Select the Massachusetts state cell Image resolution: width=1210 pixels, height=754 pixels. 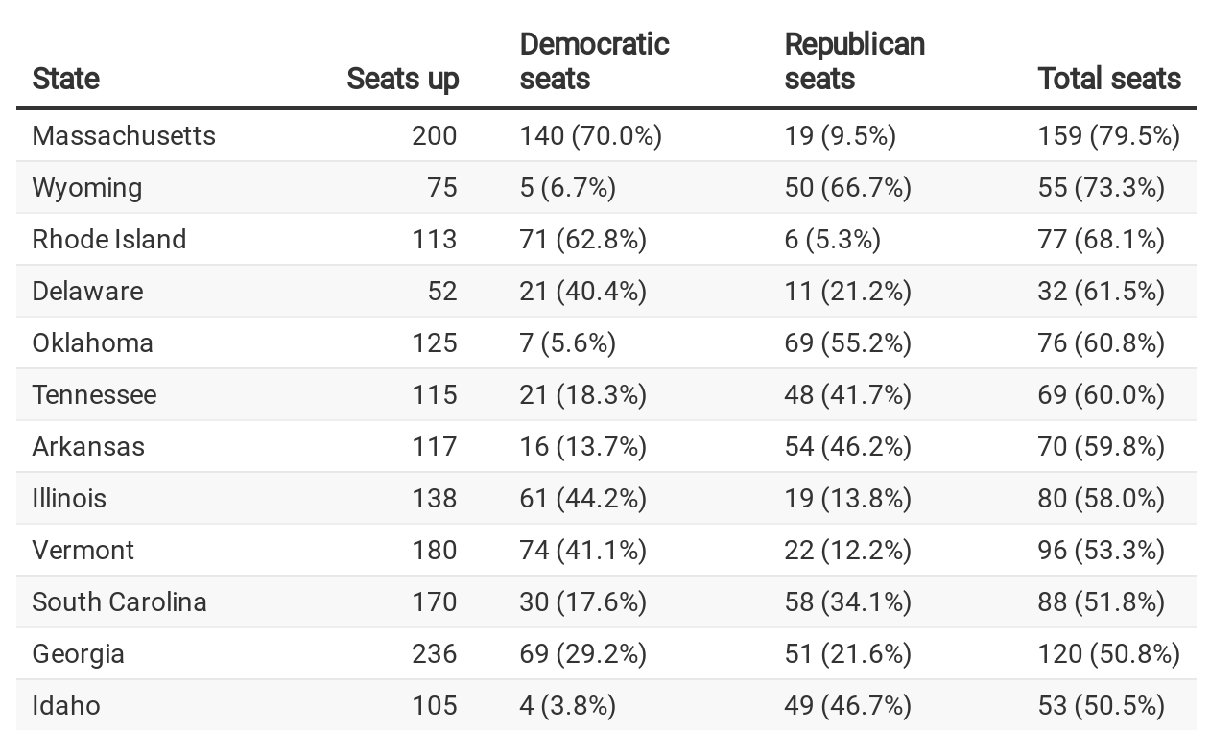[124, 136]
